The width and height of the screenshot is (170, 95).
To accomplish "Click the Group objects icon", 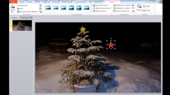I will click(x=133, y=8).
